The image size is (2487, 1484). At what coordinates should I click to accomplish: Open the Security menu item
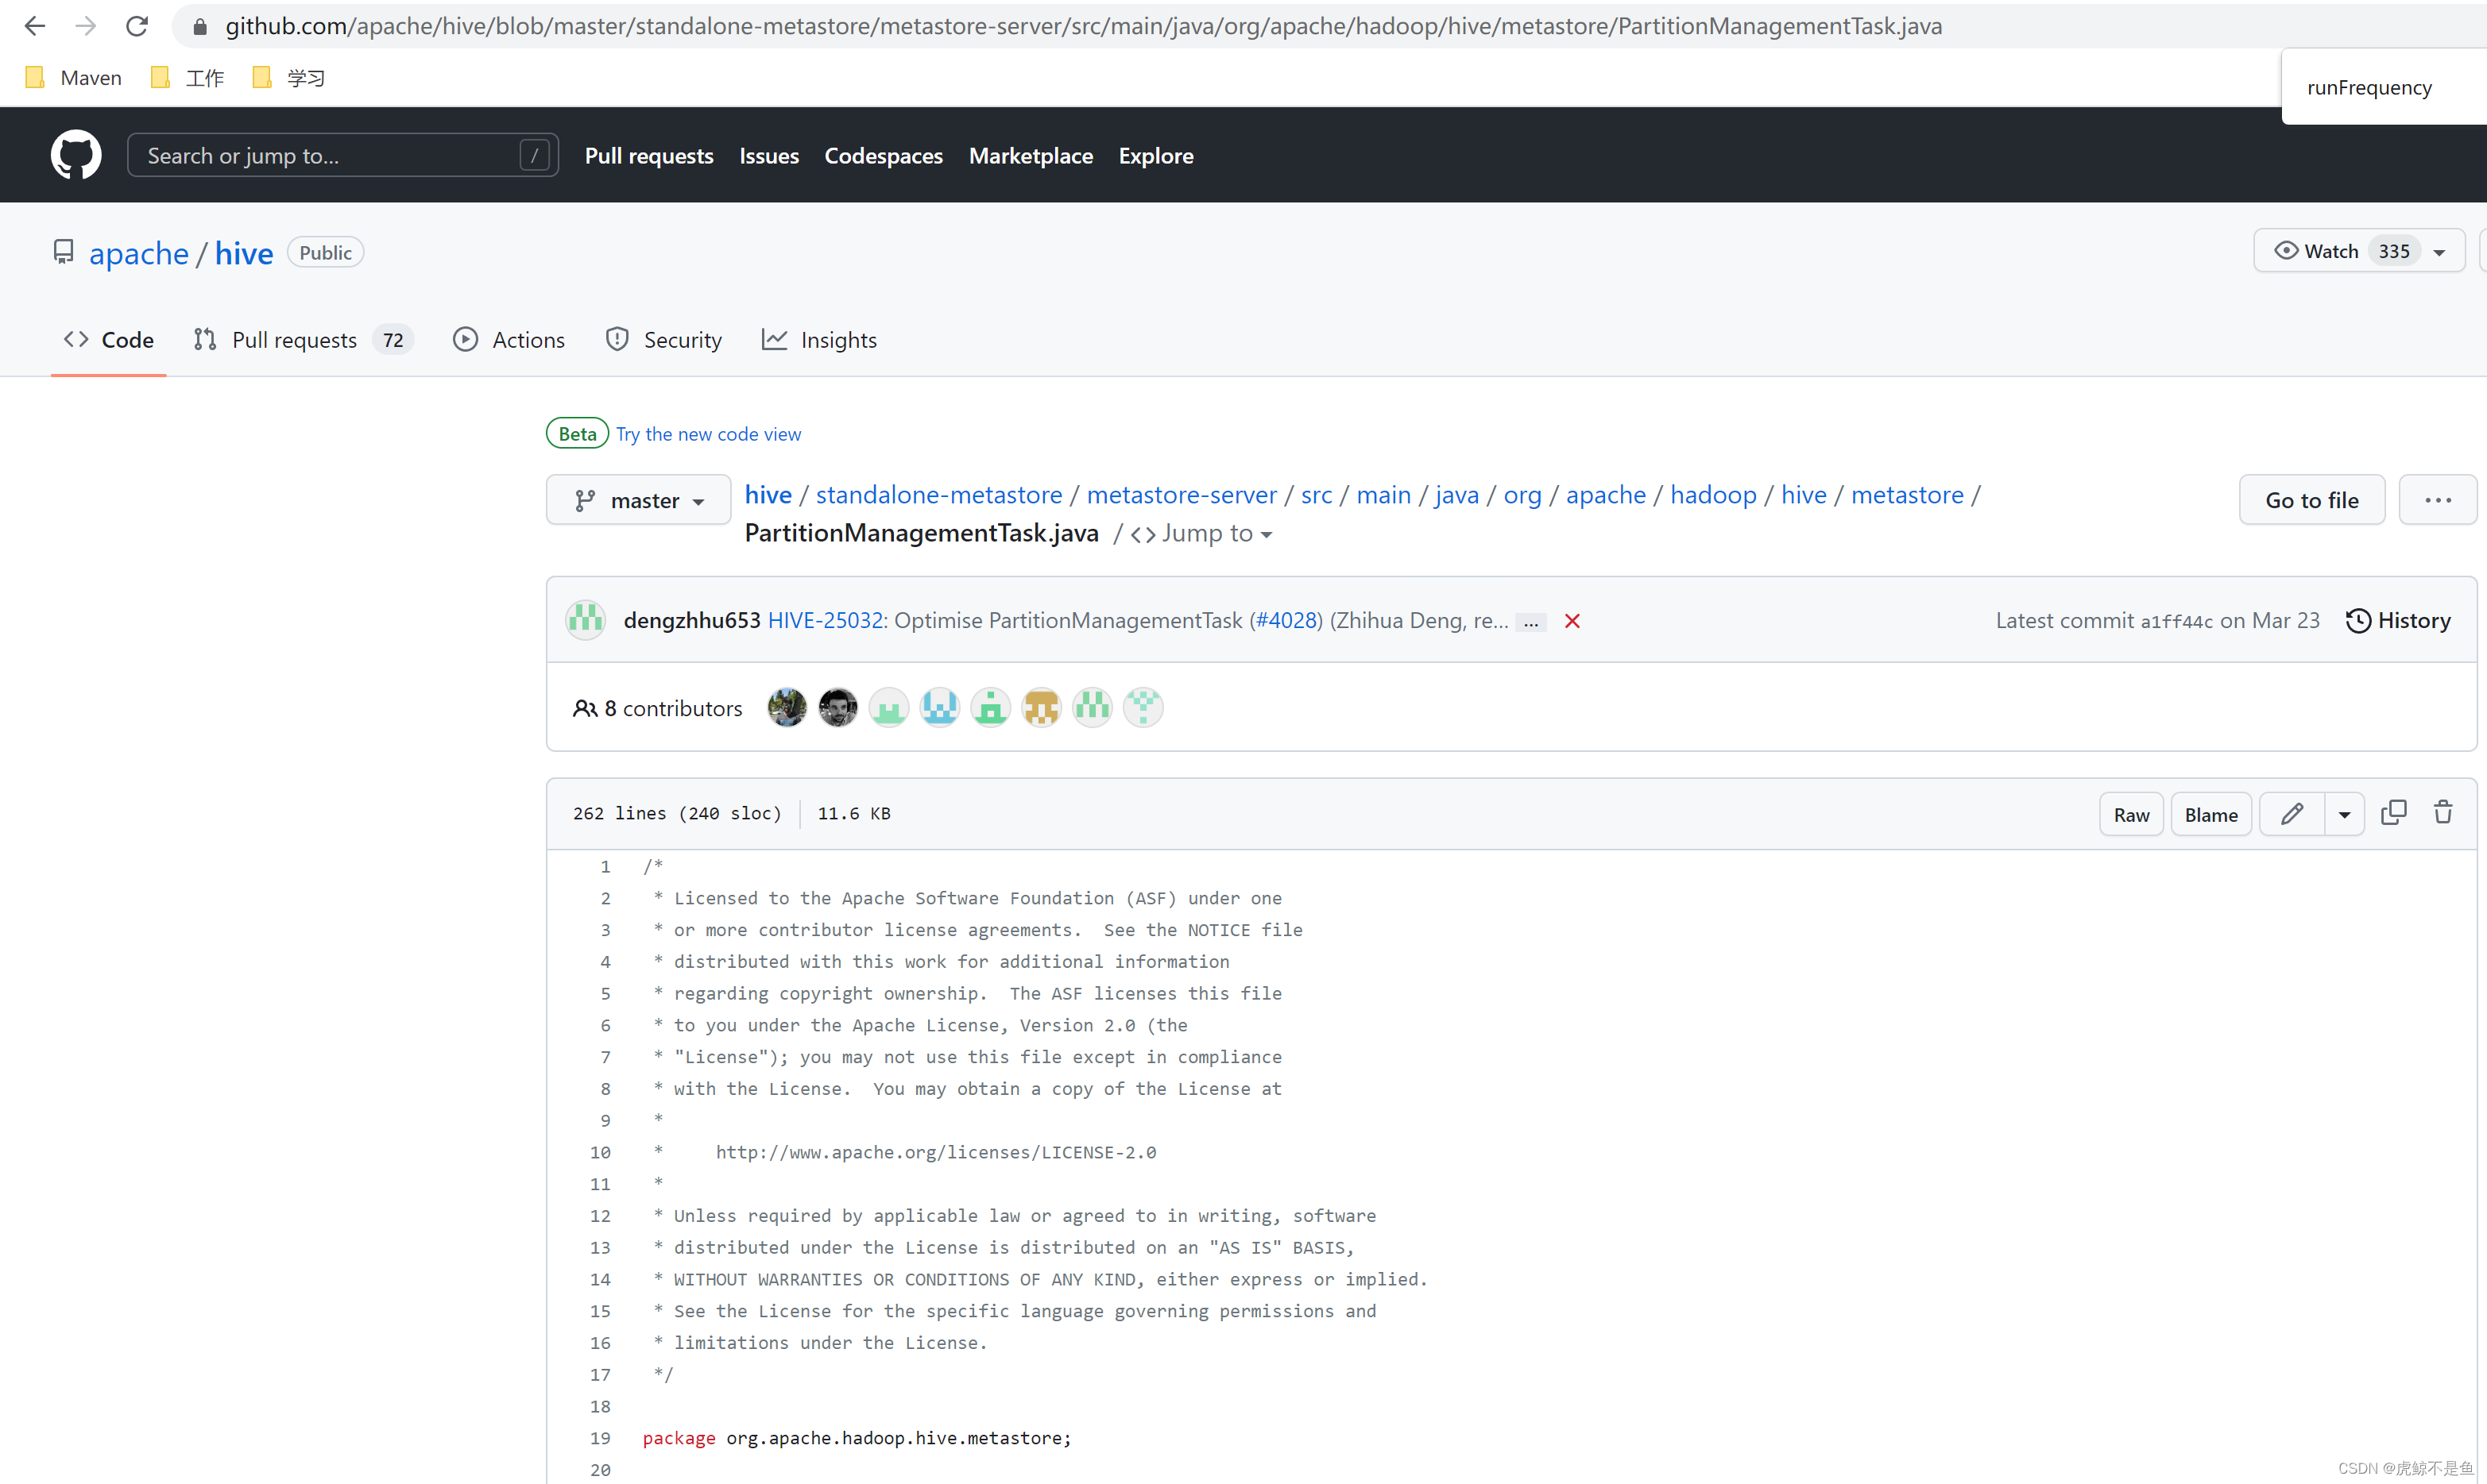[683, 339]
